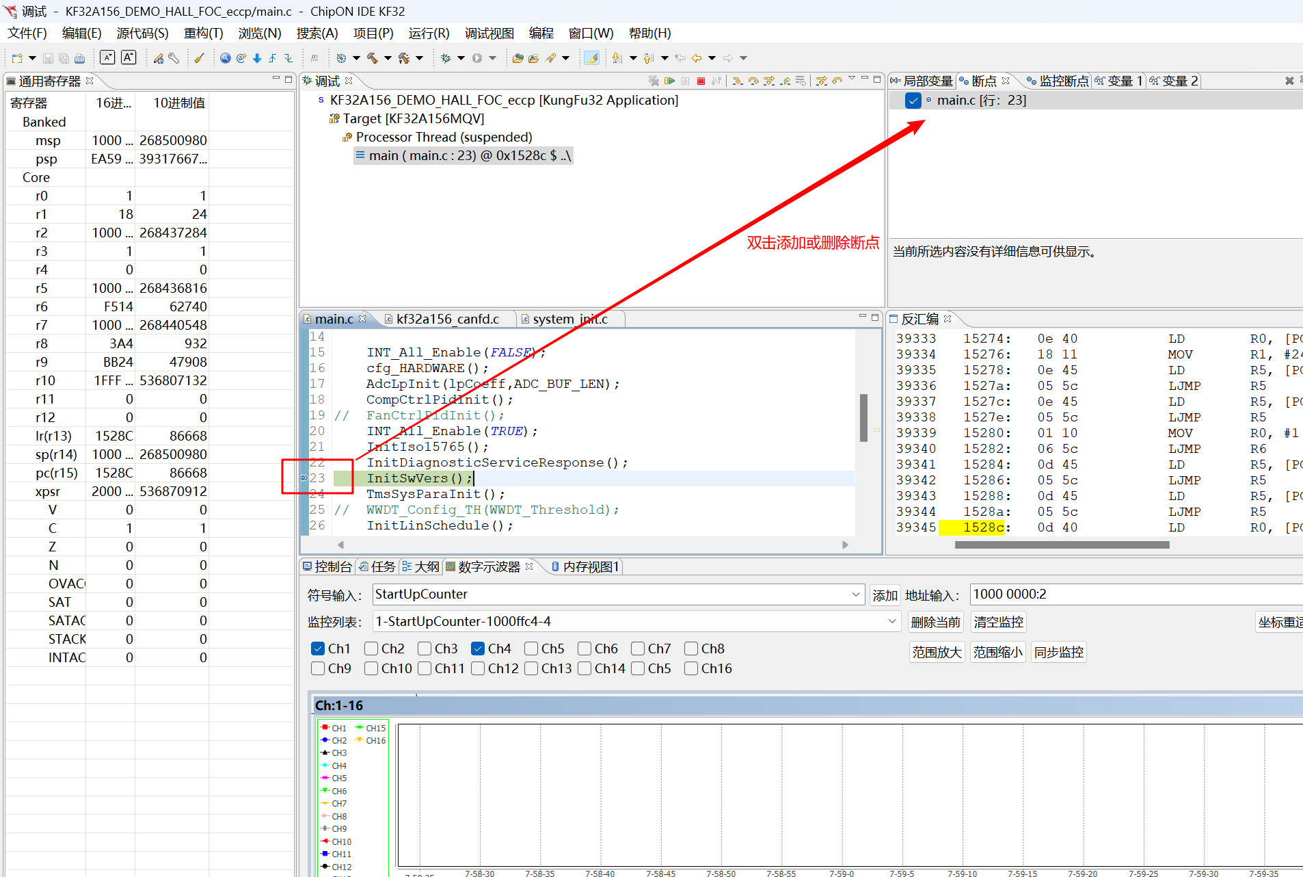Enable the Ch7 channel checkbox
The height and width of the screenshot is (877, 1303).
(638, 649)
